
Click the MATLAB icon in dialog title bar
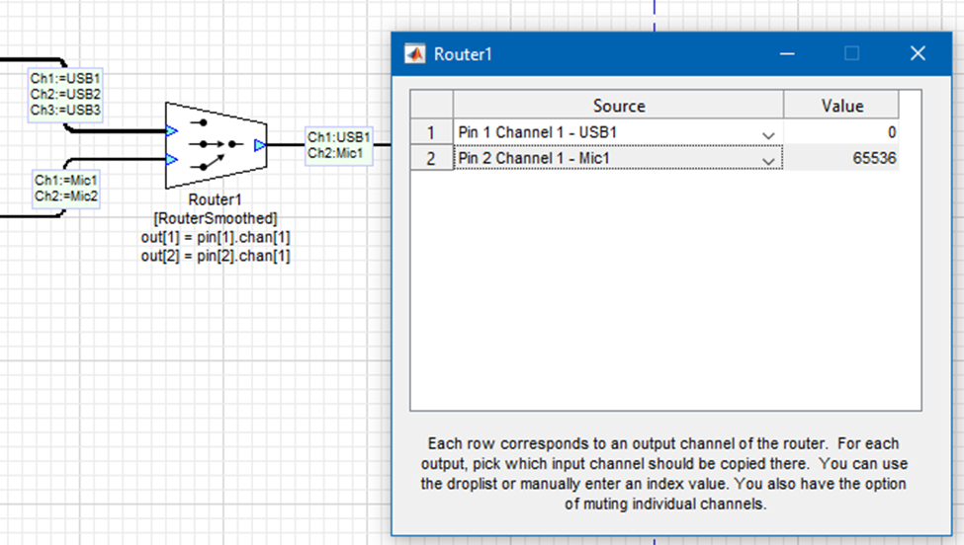click(x=415, y=54)
